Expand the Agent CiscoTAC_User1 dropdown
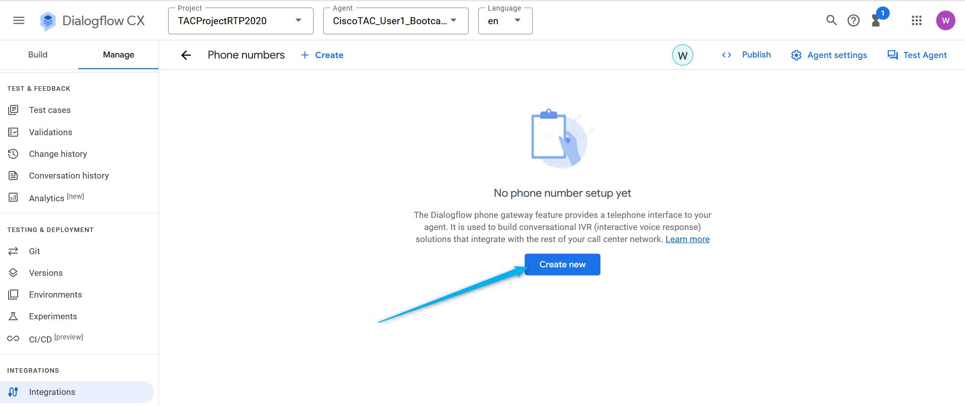965x406 pixels. (x=395, y=21)
